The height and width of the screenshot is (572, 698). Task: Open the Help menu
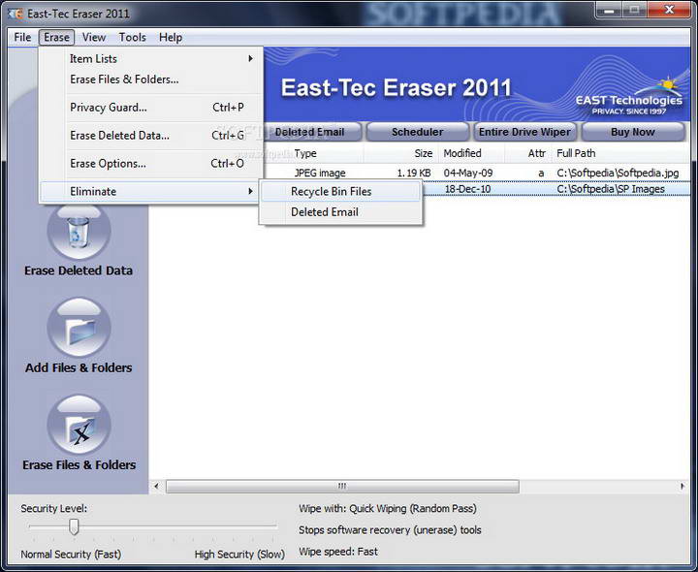point(171,38)
